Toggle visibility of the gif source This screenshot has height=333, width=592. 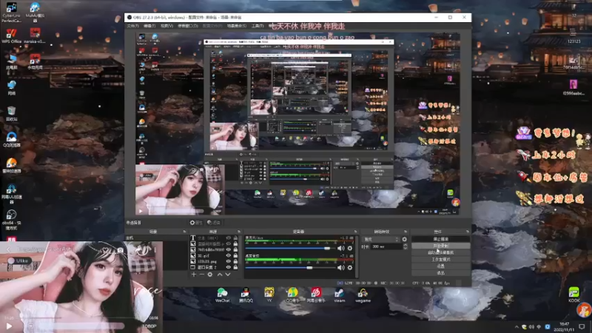pyautogui.click(x=228, y=255)
